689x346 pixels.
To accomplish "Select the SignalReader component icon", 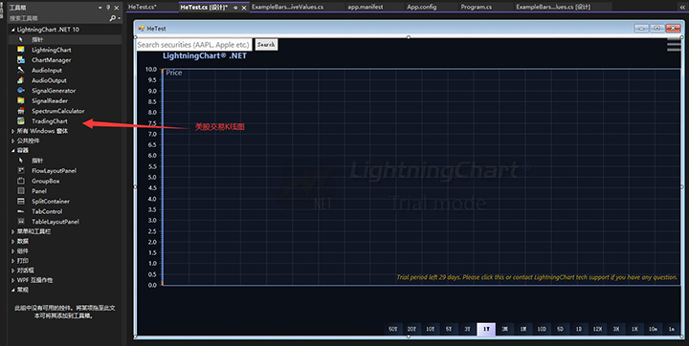I will [21, 100].
